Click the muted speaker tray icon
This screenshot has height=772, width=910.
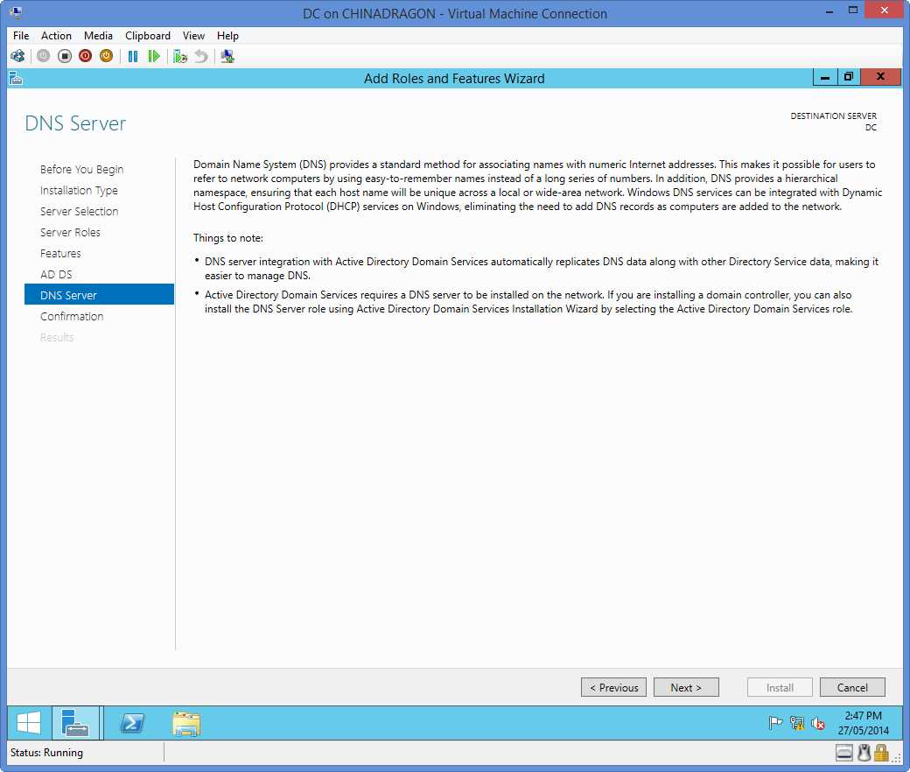click(818, 723)
